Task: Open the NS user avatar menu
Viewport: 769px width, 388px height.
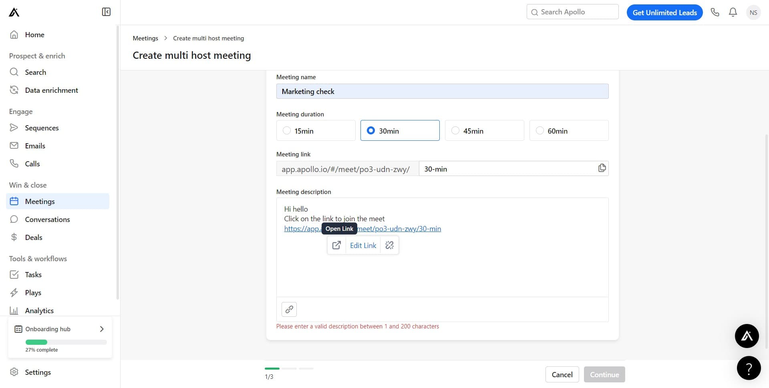Action: [753, 12]
